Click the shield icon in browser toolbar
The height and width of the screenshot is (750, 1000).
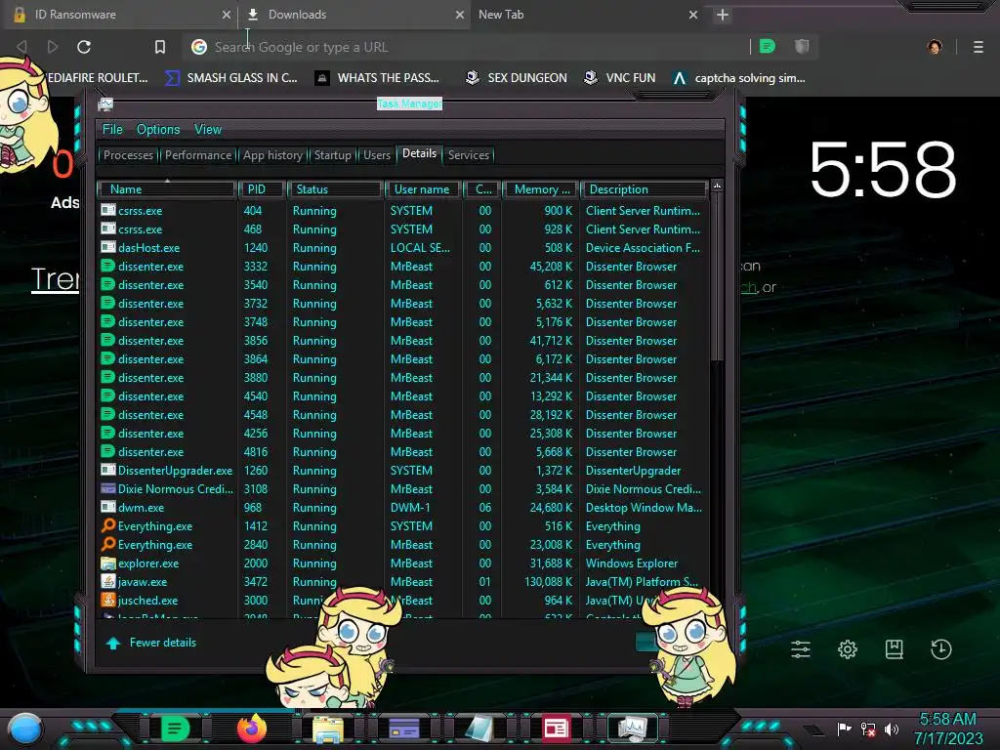click(802, 46)
